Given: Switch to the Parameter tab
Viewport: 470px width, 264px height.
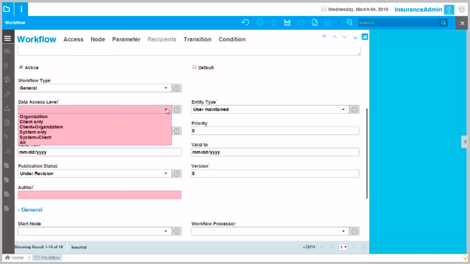Looking at the screenshot, I should click(126, 39).
